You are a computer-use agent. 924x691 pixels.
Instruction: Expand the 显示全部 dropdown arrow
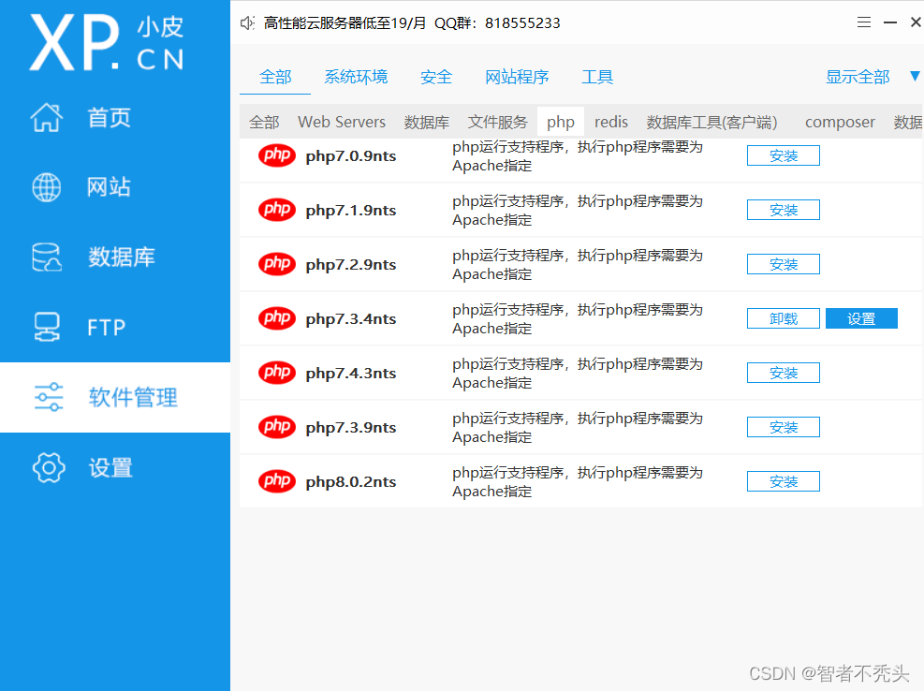pyautogui.click(x=915, y=76)
